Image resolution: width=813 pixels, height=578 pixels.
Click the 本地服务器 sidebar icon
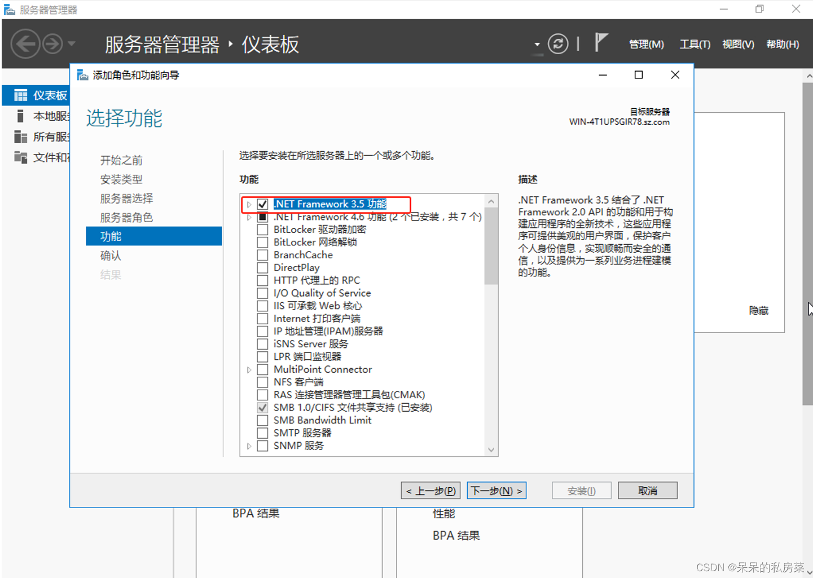[x=20, y=116]
